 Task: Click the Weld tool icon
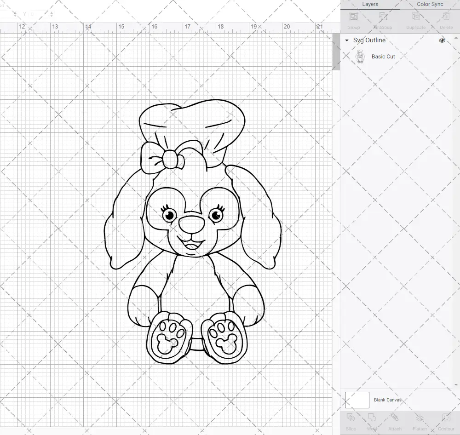click(x=372, y=418)
